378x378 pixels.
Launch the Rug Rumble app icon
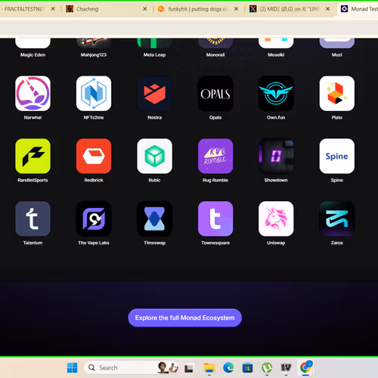tap(215, 156)
